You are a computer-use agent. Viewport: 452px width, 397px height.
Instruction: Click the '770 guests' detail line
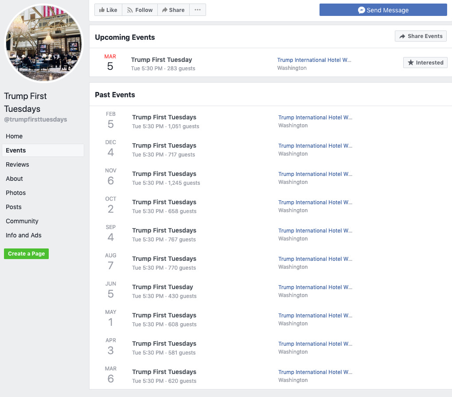(164, 268)
